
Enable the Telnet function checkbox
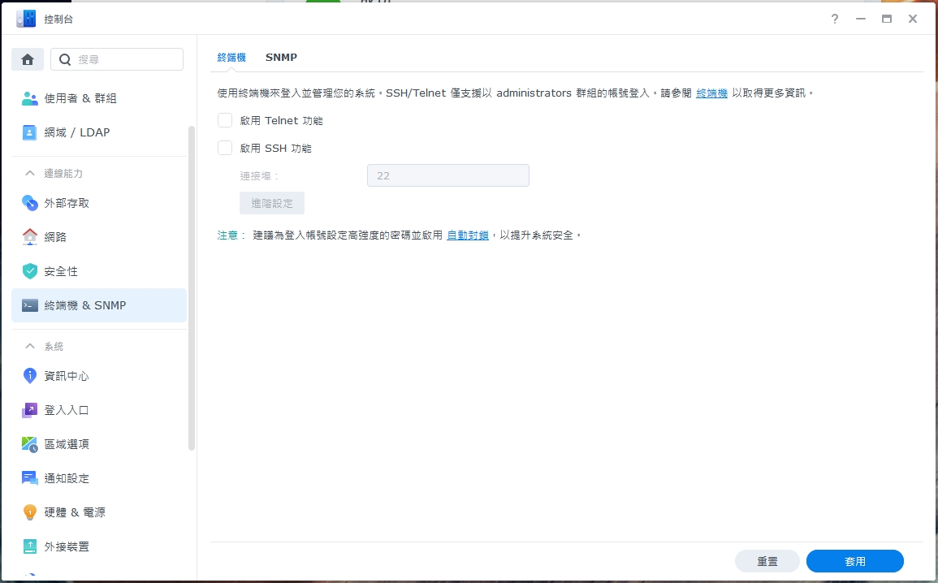tap(225, 120)
